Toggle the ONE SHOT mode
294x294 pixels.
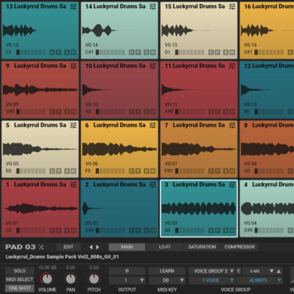point(20,288)
